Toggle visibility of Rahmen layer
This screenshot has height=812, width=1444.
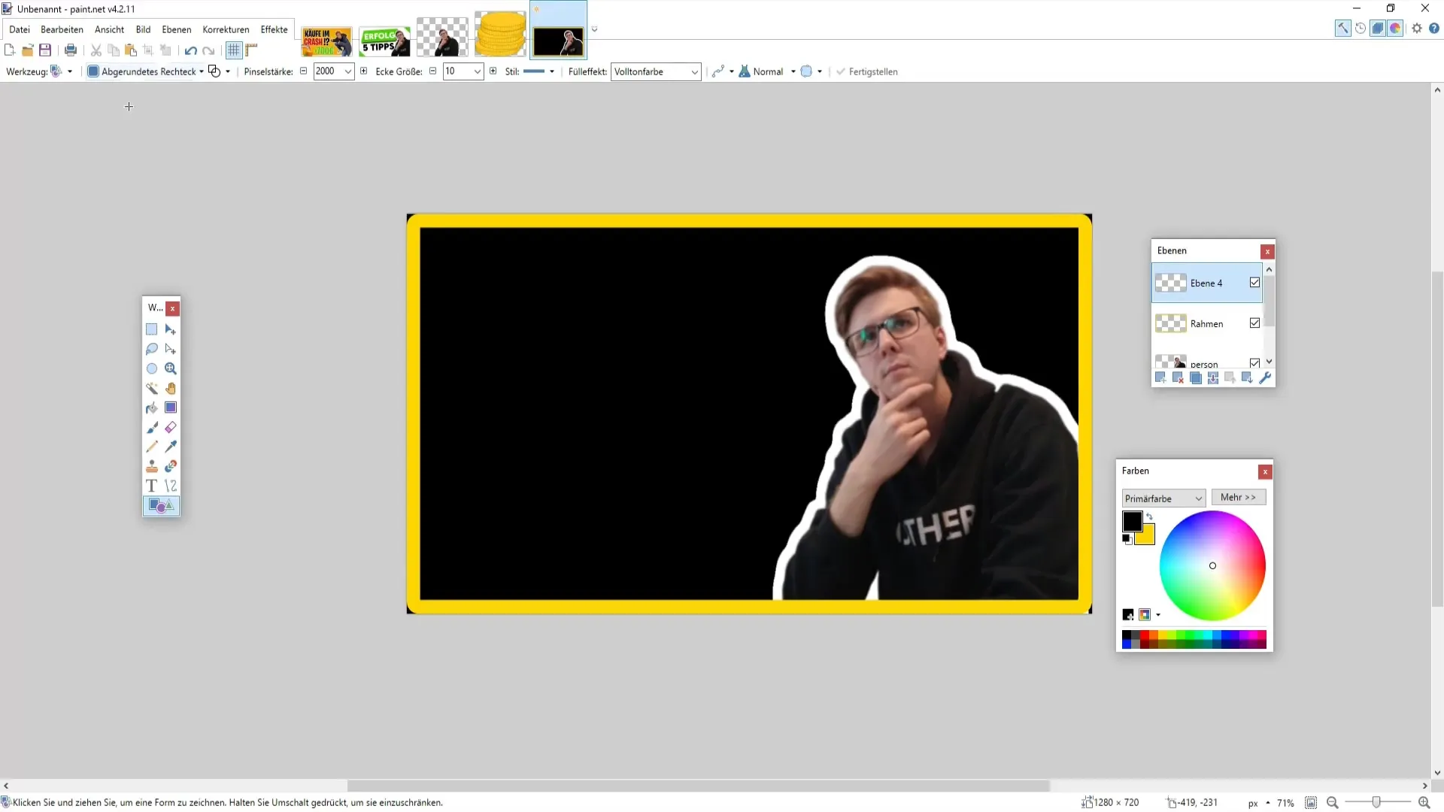click(1257, 323)
